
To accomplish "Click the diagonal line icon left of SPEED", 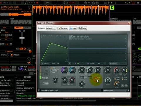I will pyautogui.click(x=83, y=64).
